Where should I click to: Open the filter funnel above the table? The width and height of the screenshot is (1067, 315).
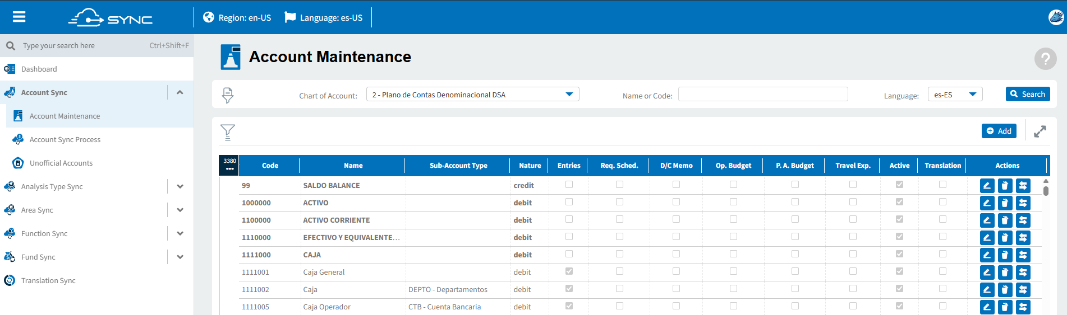[x=227, y=132]
